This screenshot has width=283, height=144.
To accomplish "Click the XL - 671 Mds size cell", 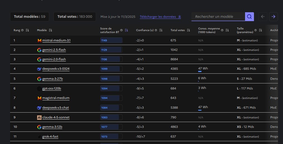I will point(246,108).
